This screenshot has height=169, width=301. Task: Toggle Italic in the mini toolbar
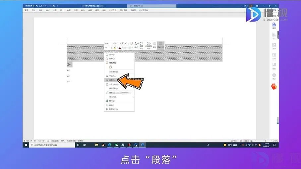click(109, 48)
